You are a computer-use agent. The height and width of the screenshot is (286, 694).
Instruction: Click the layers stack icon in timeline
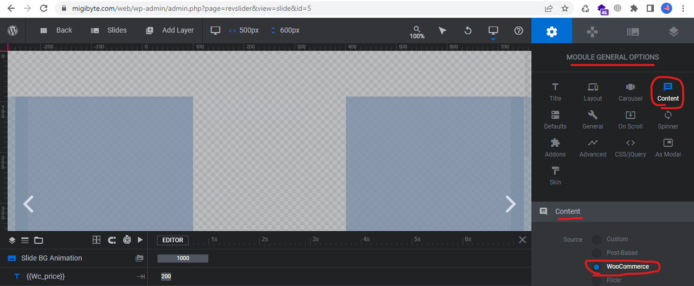coord(12,240)
